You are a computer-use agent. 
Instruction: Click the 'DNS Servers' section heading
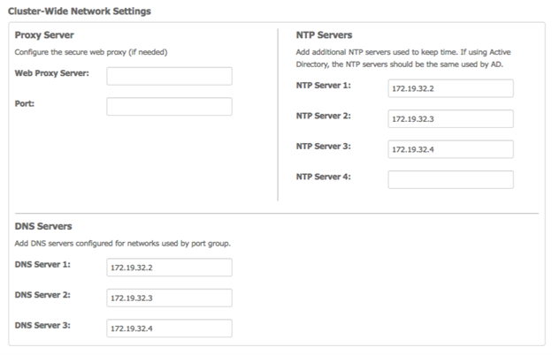point(43,226)
